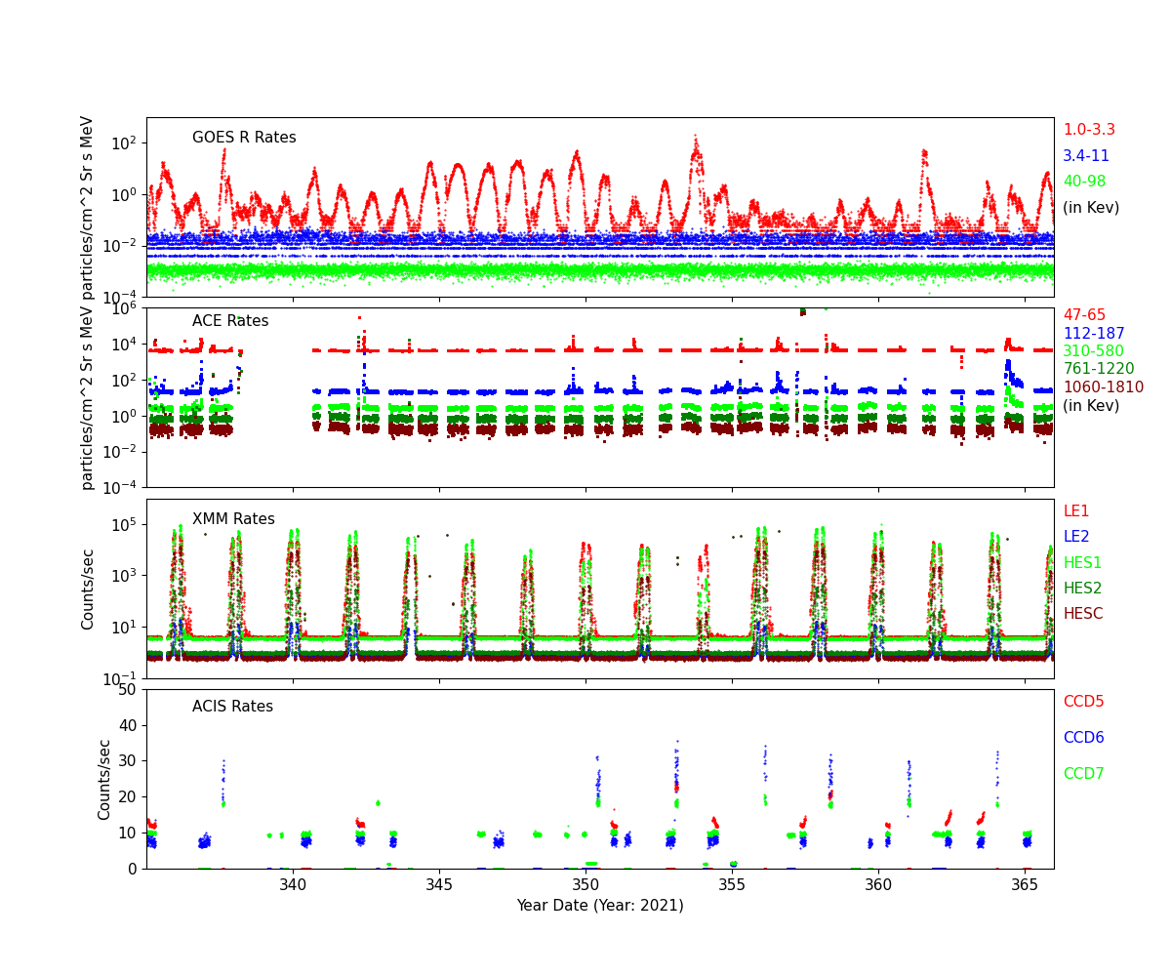Click the CCD5 legend label
The image size is (1171, 976).
click(1083, 702)
